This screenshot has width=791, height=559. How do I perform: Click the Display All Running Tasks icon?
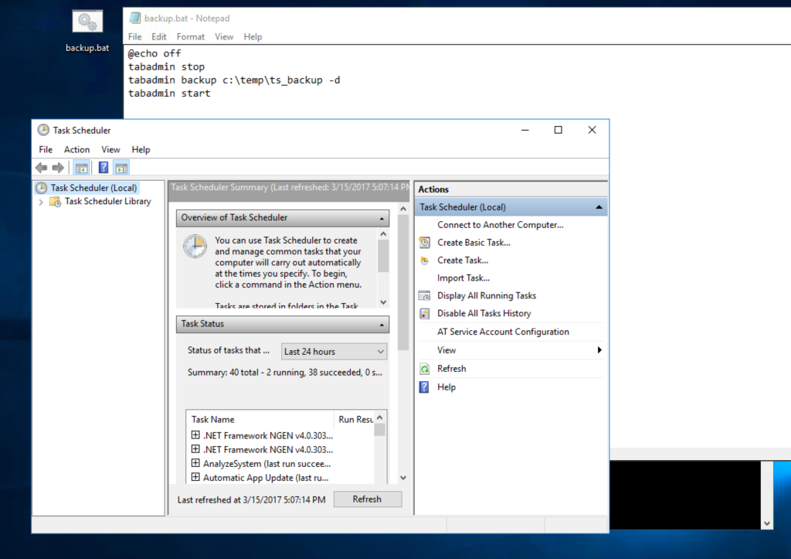point(423,295)
